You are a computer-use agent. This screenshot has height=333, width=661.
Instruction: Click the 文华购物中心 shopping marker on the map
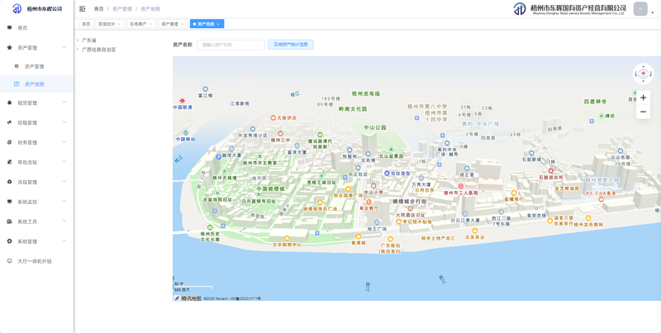(x=287, y=239)
